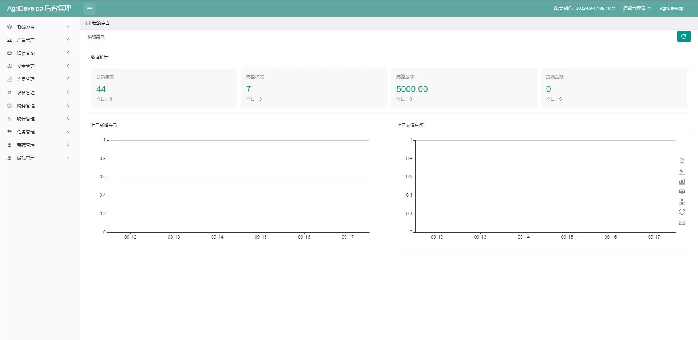698x340 pixels.
Task: Switch chart to bar chart type
Action: click(x=682, y=181)
